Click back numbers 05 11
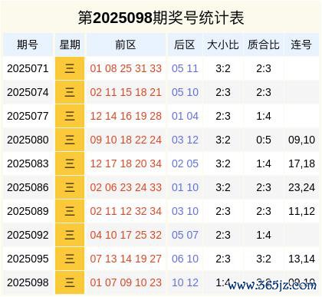 (185, 68)
